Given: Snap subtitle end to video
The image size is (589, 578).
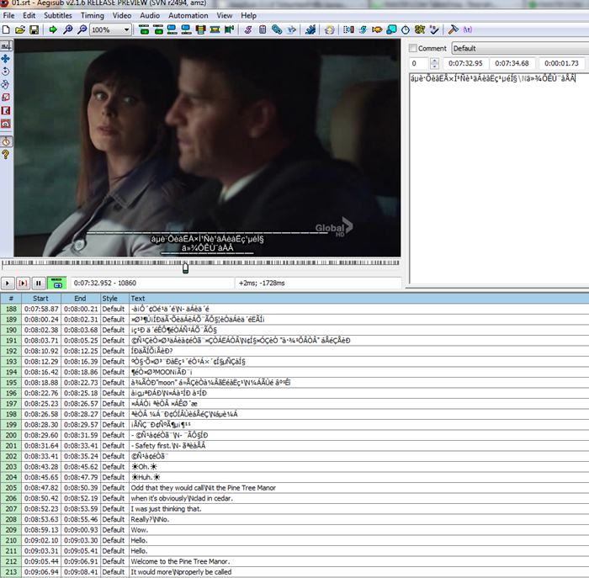Looking at the screenshot, I should pos(186,29).
